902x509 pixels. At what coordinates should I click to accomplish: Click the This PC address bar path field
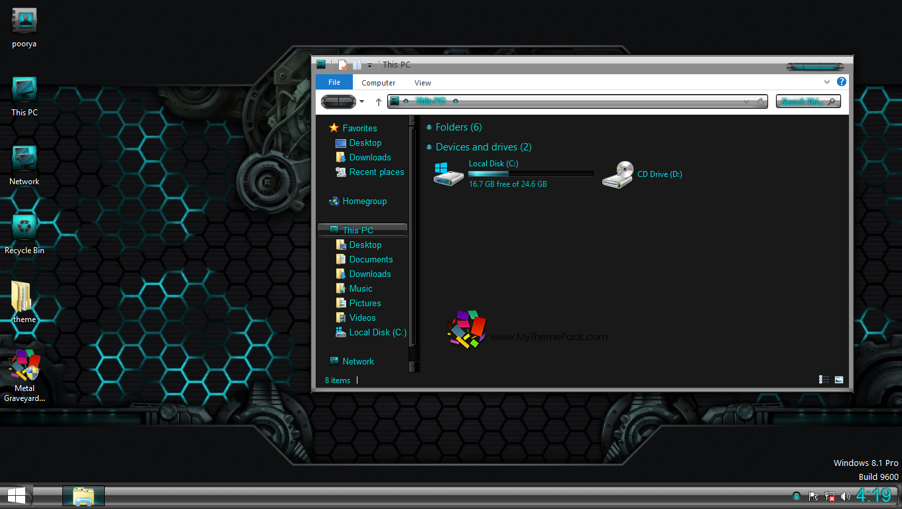(577, 101)
